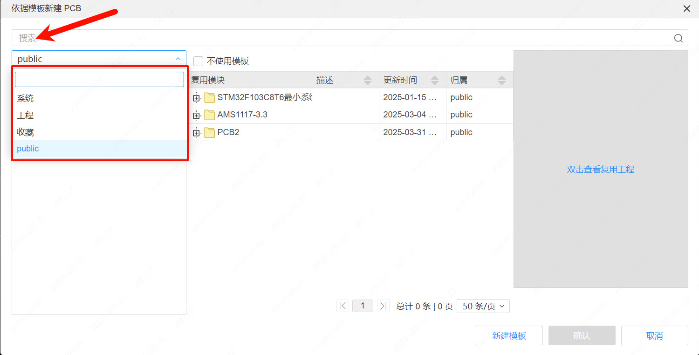The width and height of the screenshot is (699, 355).
Task: Click the PCB2 folder icon
Action: (x=210, y=133)
